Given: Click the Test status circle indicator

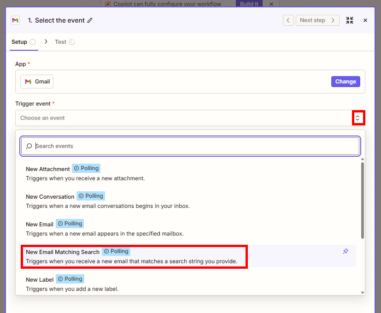Looking at the screenshot, I should pos(72,42).
